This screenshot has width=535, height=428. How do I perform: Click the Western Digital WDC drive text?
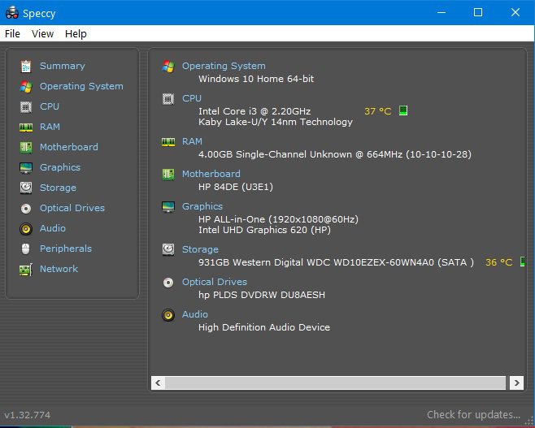[336, 262]
